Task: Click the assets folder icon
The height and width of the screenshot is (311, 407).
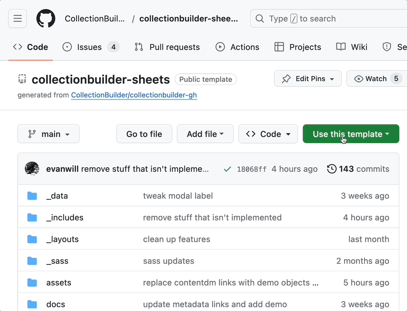Action: click(32, 283)
